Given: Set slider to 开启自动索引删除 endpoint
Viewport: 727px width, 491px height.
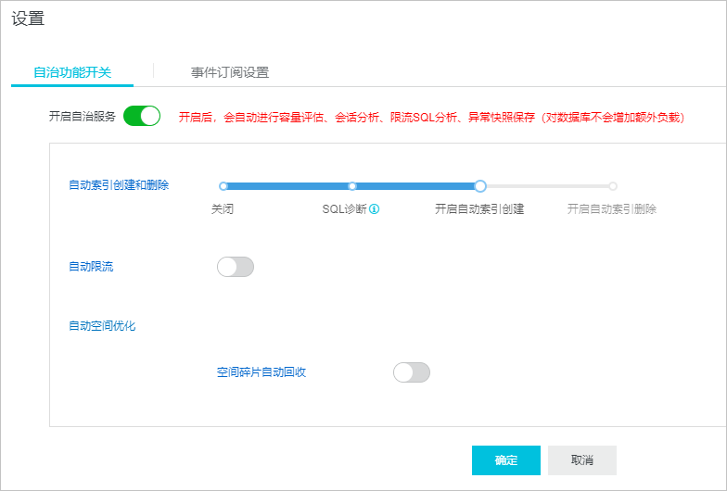Looking at the screenshot, I should click(613, 186).
